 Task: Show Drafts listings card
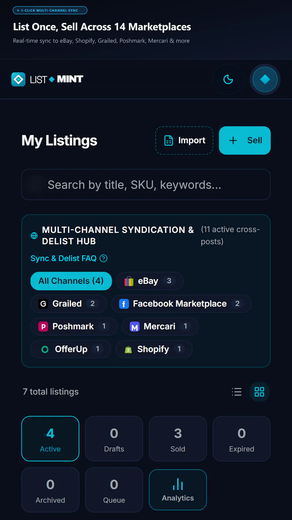(x=114, y=438)
